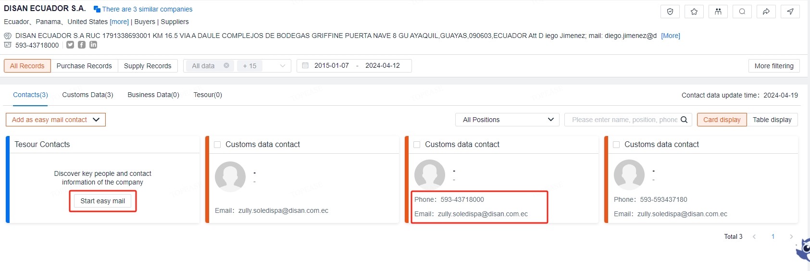Click the two-people icon button
The image size is (810, 271).
(x=718, y=12)
